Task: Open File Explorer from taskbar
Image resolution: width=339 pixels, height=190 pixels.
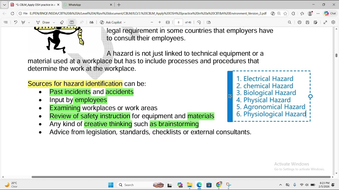Action: coord(189,185)
